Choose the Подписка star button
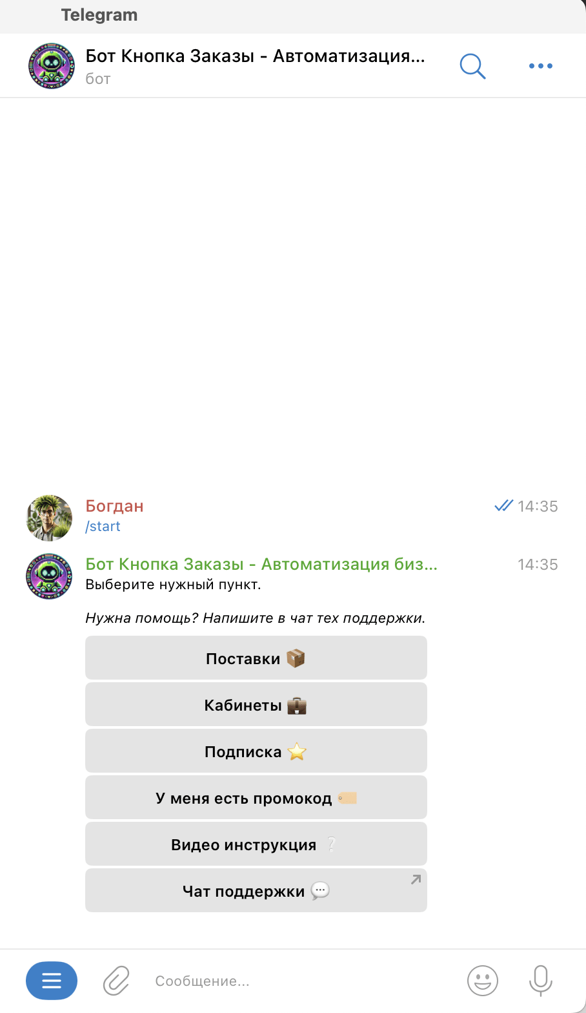This screenshot has width=586, height=1013. pyautogui.click(x=256, y=751)
